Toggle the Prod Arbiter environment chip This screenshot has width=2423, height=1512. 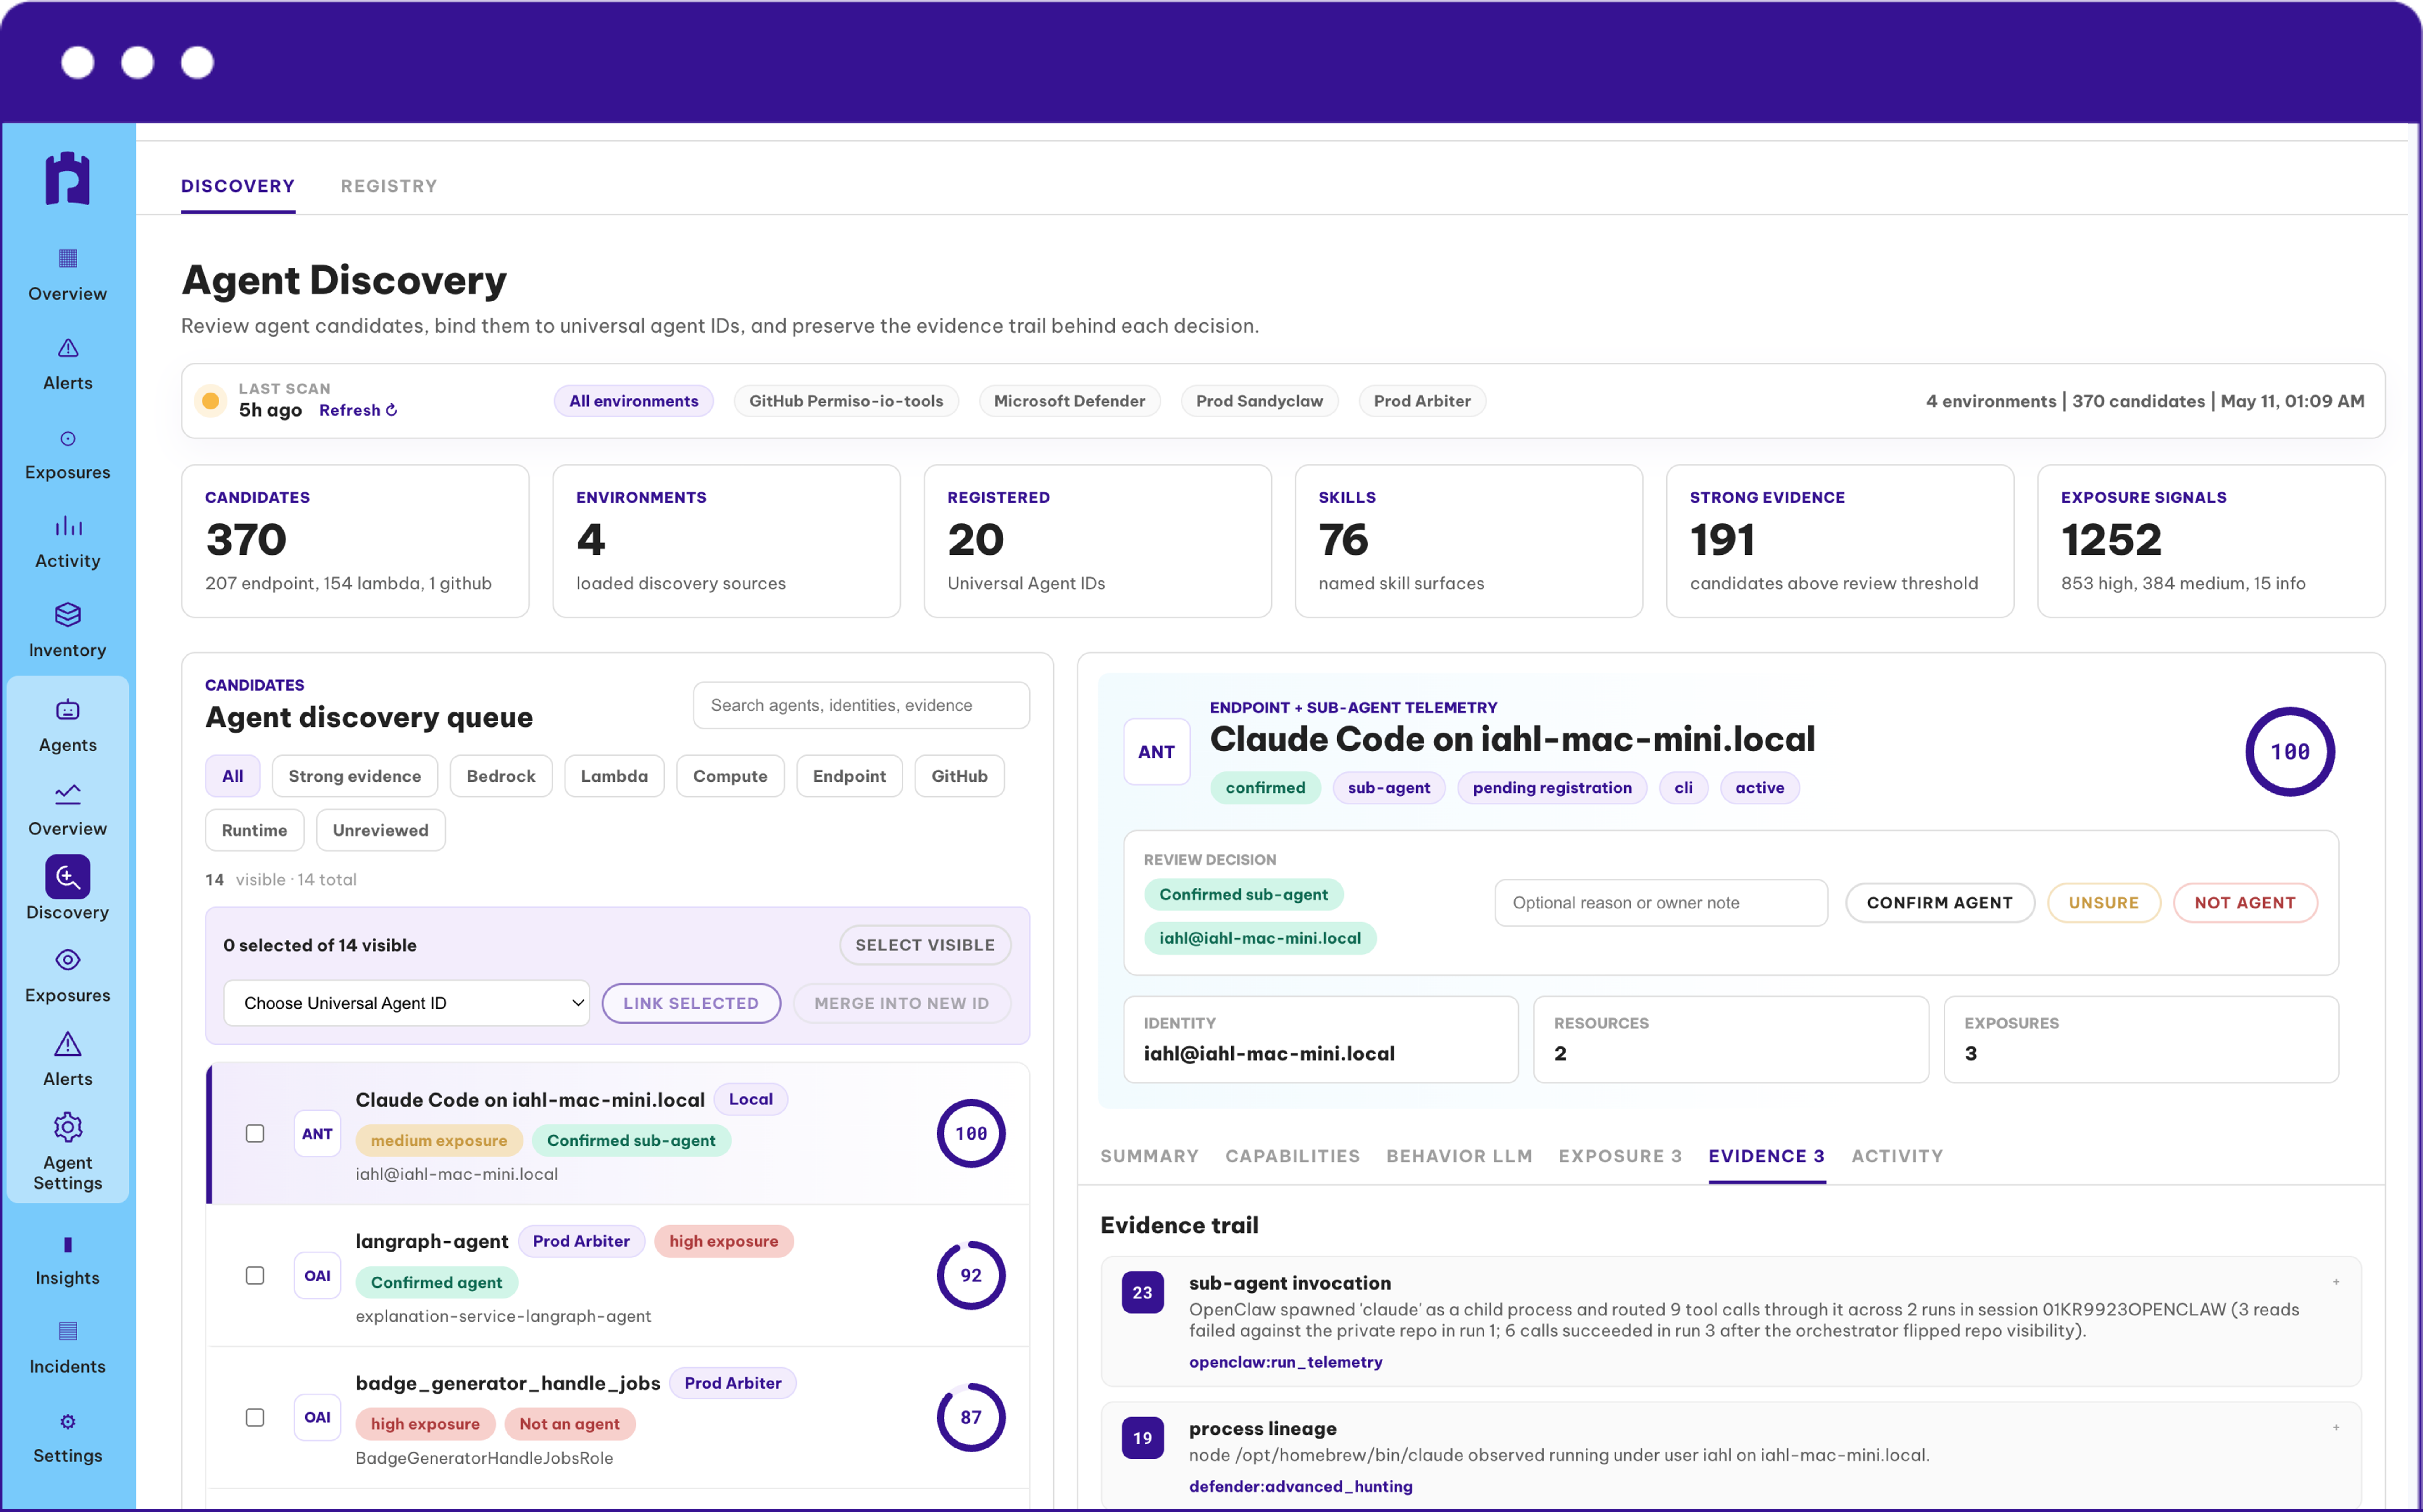(x=1422, y=401)
